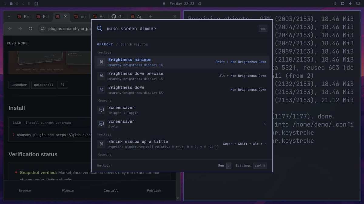Click the icon left of Friday clock
The width and height of the screenshot is (364, 204).
pos(164,4)
